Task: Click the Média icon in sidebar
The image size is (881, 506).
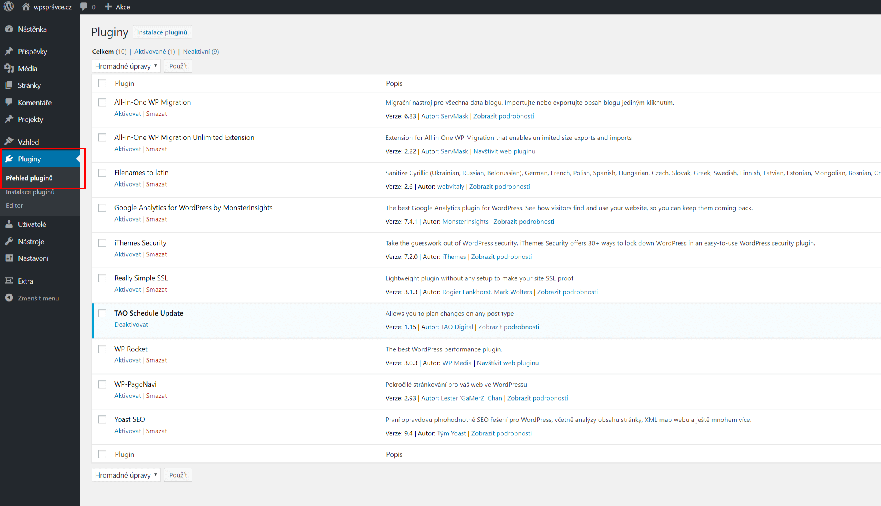Action: [9, 68]
